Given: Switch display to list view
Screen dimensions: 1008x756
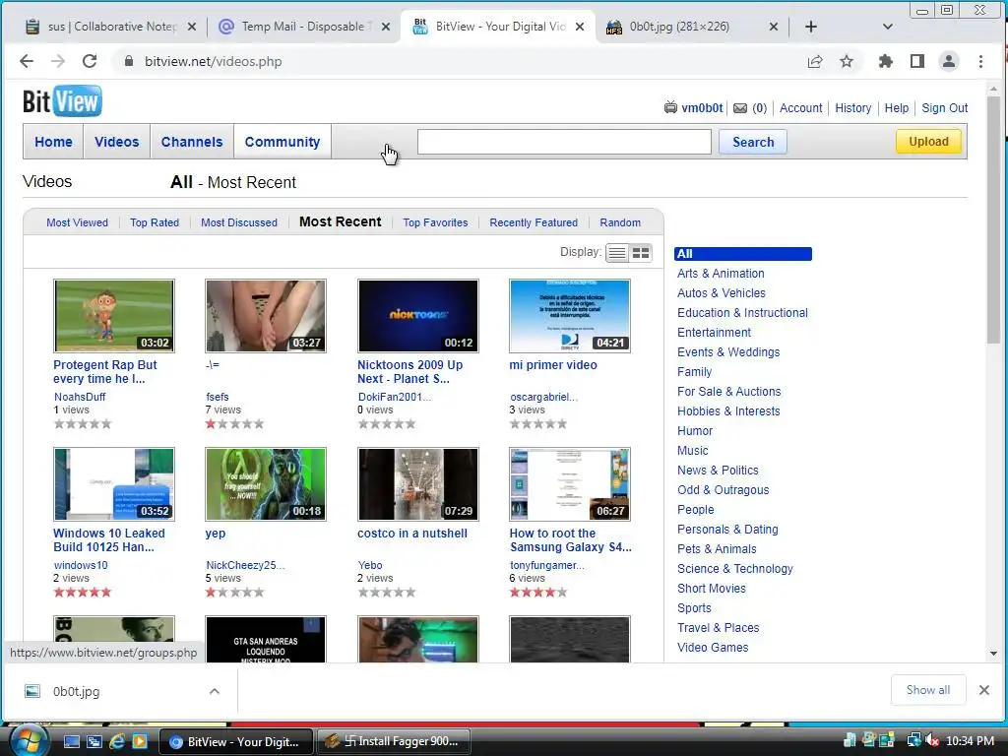Looking at the screenshot, I should coord(617,253).
